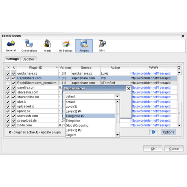Enable active checkbox for RapidShare.com_premium
Viewport: 187px width, 187px height.
coord(8,83)
